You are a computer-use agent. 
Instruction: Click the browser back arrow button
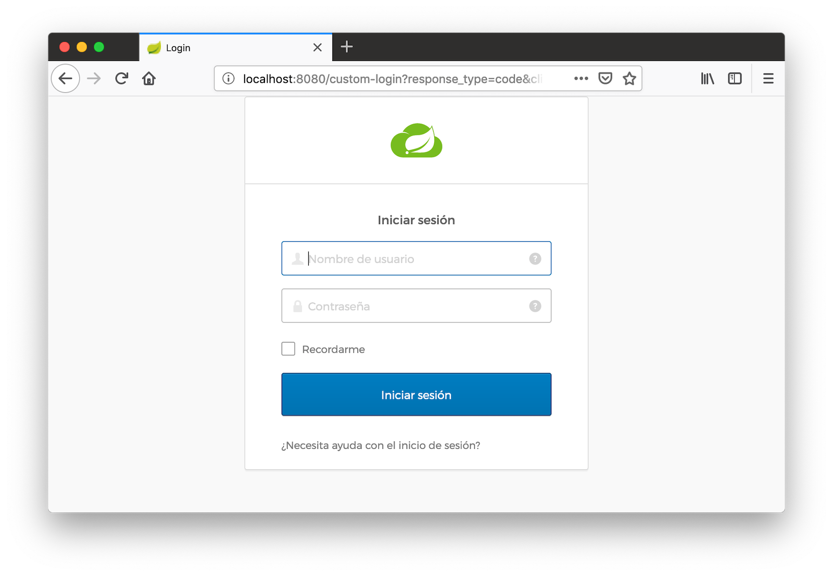[x=66, y=79]
